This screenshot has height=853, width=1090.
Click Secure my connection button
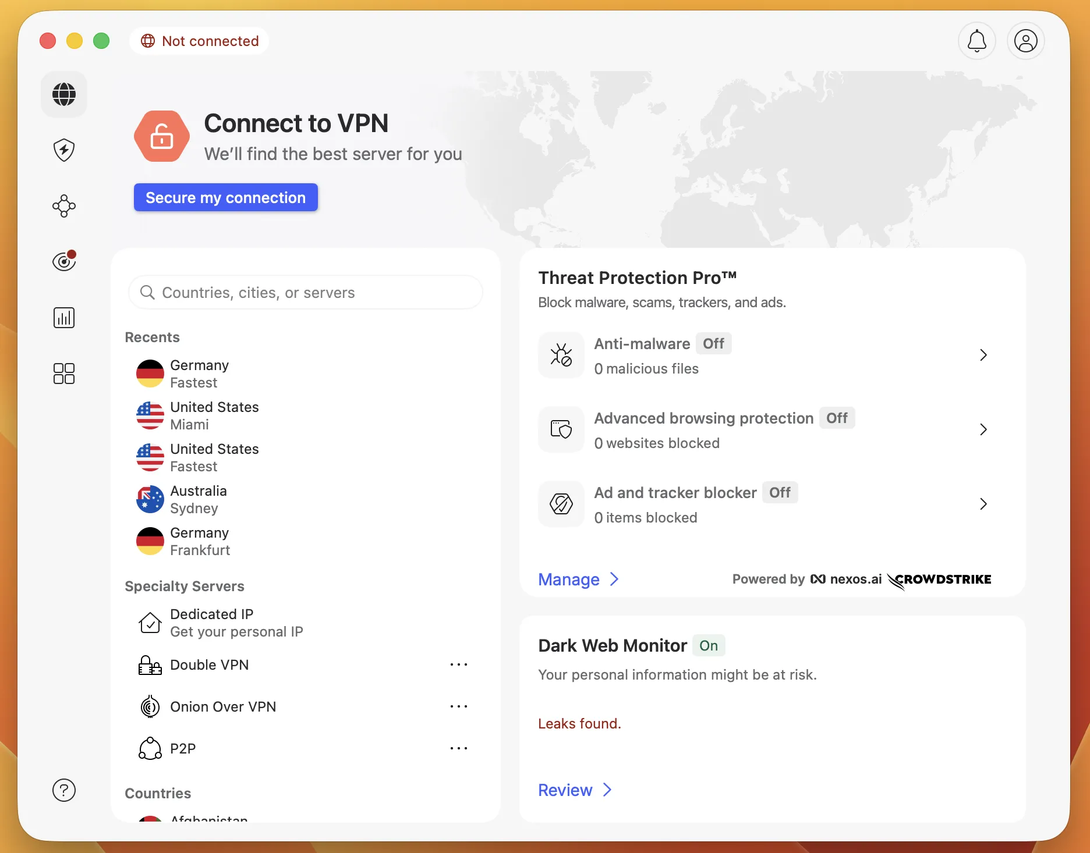tap(225, 197)
